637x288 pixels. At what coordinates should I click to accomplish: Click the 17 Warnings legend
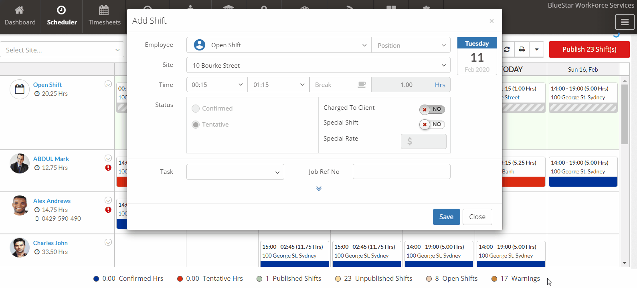click(x=516, y=278)
